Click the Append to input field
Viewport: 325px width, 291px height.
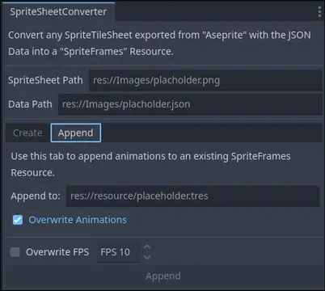[x=193, y=196]
